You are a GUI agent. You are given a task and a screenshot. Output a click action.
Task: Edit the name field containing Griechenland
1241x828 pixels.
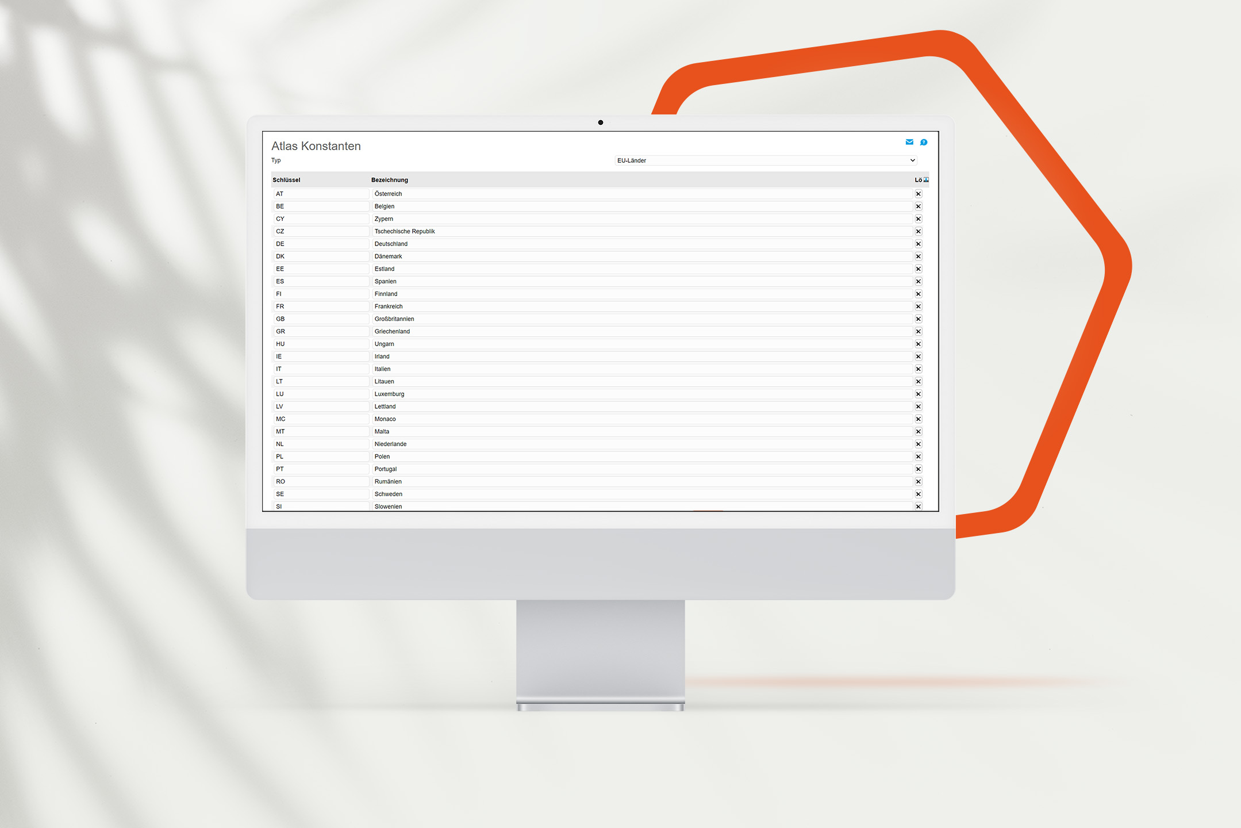[642, 331]
